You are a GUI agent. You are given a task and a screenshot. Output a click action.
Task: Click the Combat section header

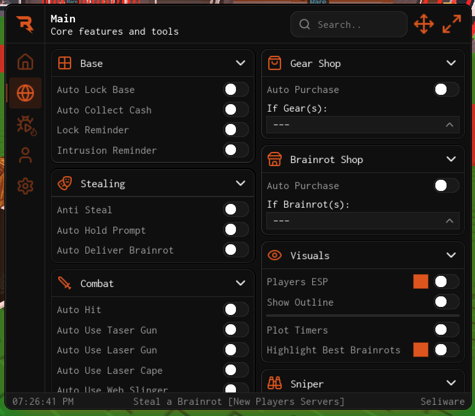tap(153, 283)
